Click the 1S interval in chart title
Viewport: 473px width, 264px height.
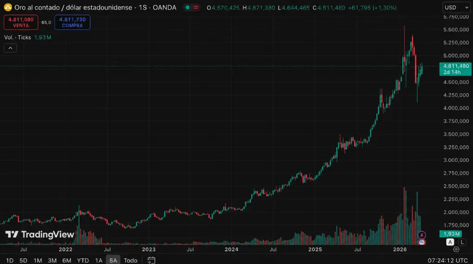click(x=143, y=7)
